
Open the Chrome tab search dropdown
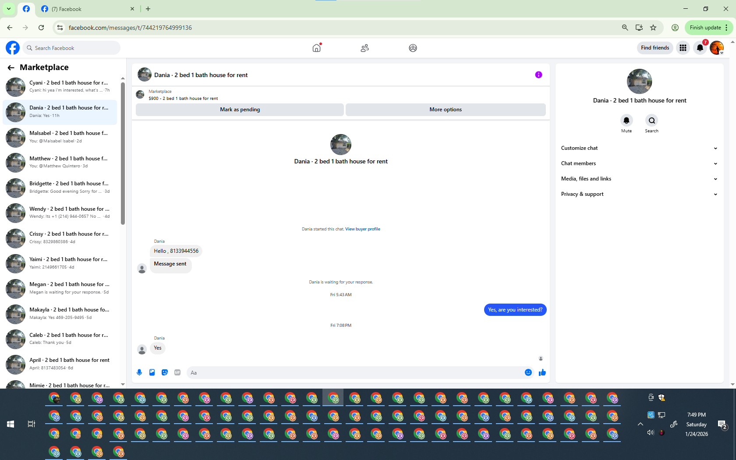point(8,9)
